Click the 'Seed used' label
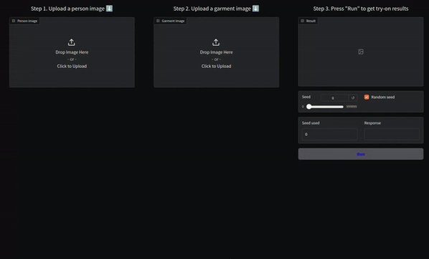 tap(311, 123)
